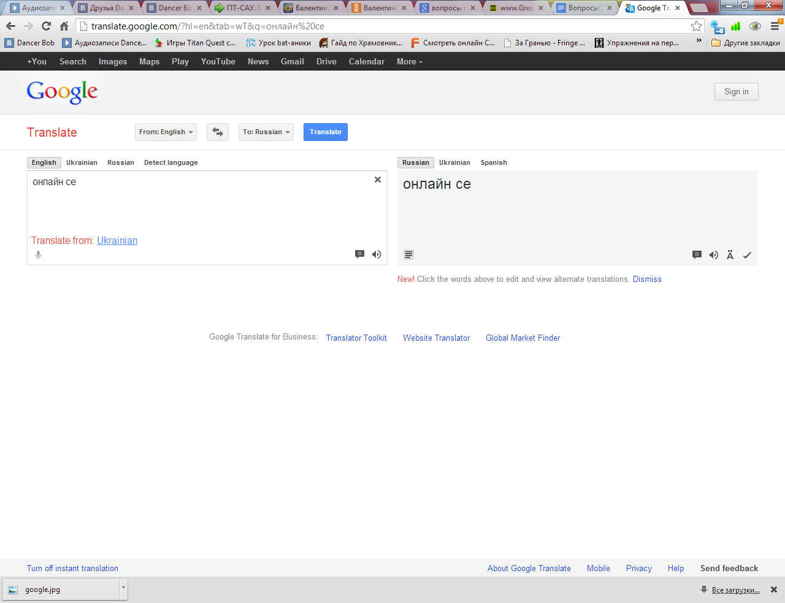Open Gmail in Google bar
Viewport: 785px width, 603px height.
292,61
